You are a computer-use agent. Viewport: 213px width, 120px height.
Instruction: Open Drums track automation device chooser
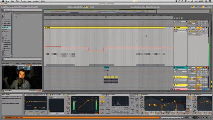(x=181, y=29)
